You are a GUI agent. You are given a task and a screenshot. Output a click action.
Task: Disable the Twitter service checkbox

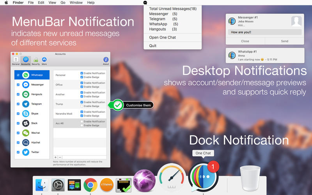point(18,152)
